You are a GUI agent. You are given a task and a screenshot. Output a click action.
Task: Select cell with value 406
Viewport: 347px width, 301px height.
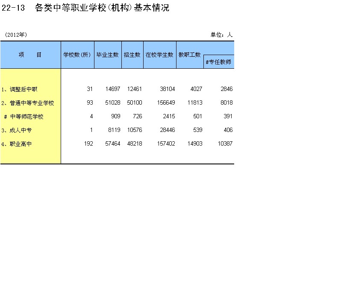click(228, 130)
